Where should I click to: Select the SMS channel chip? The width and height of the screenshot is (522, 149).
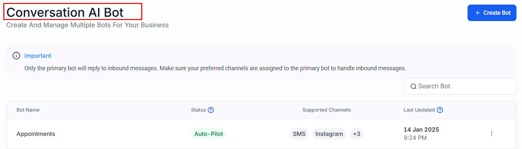point(299,134)
